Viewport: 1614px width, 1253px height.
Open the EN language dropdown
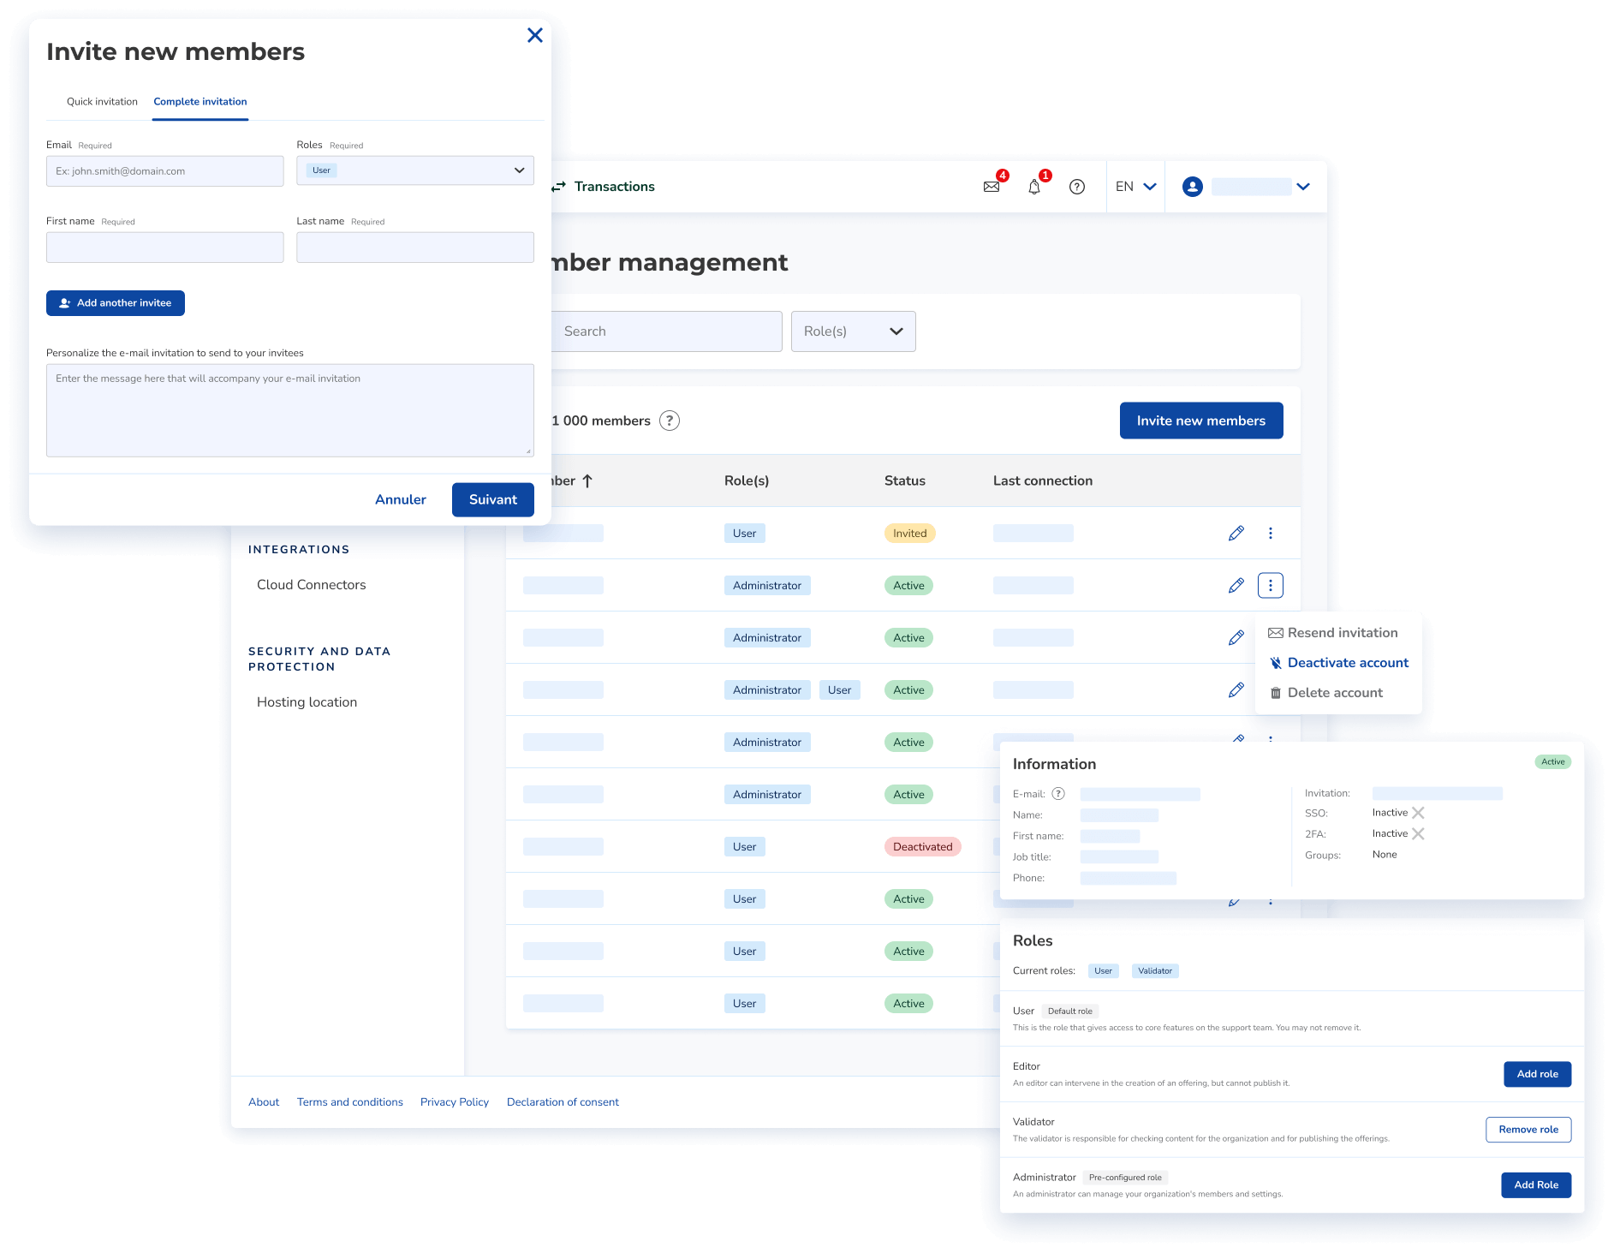(x=1135, y=187)
